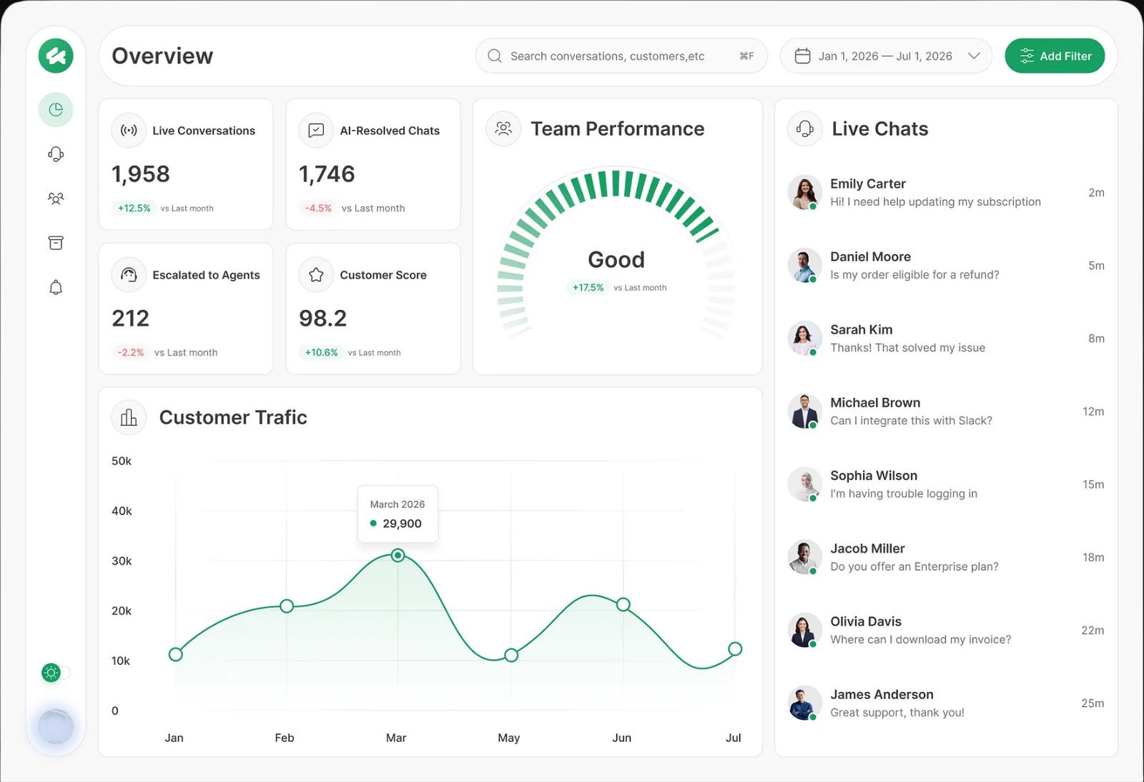
Task: Click the June data point on chart
Action: (623, 604)
